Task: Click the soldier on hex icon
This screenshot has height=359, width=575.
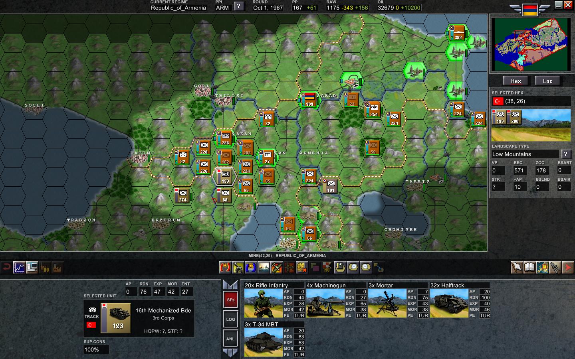Action: point(340,267)
